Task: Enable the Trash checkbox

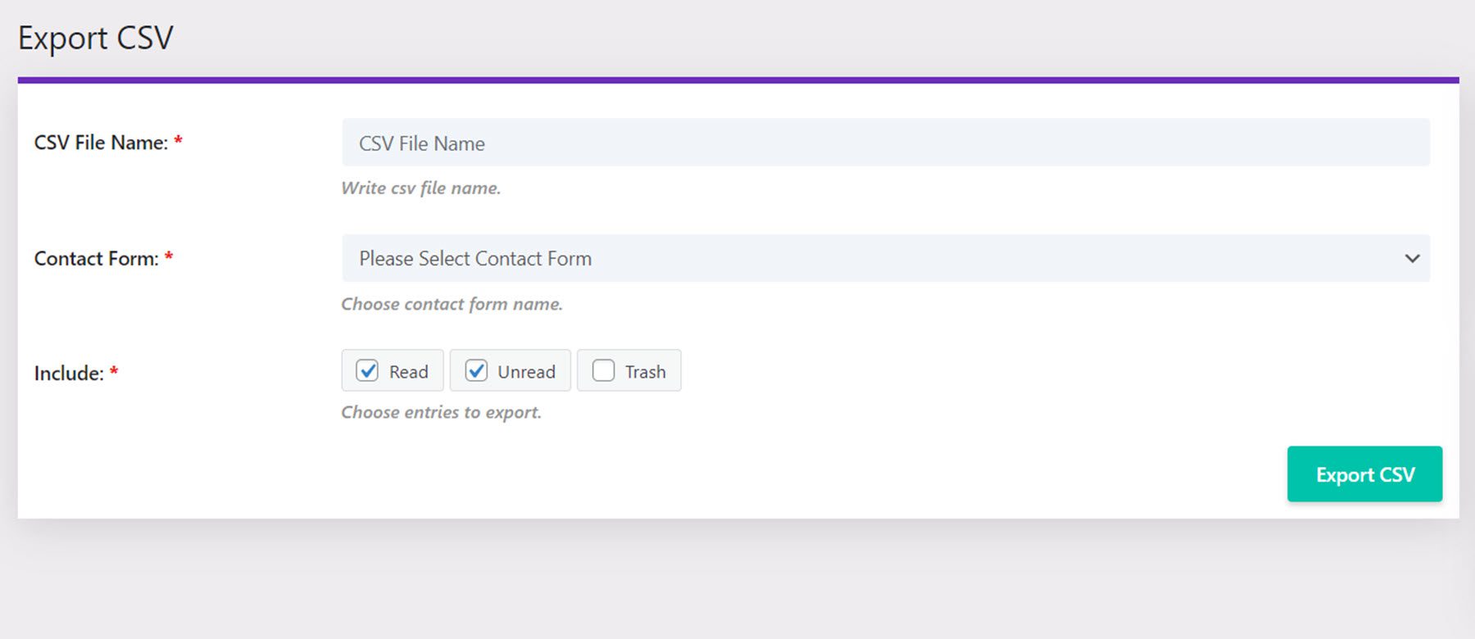Action: tap(604, 371)
